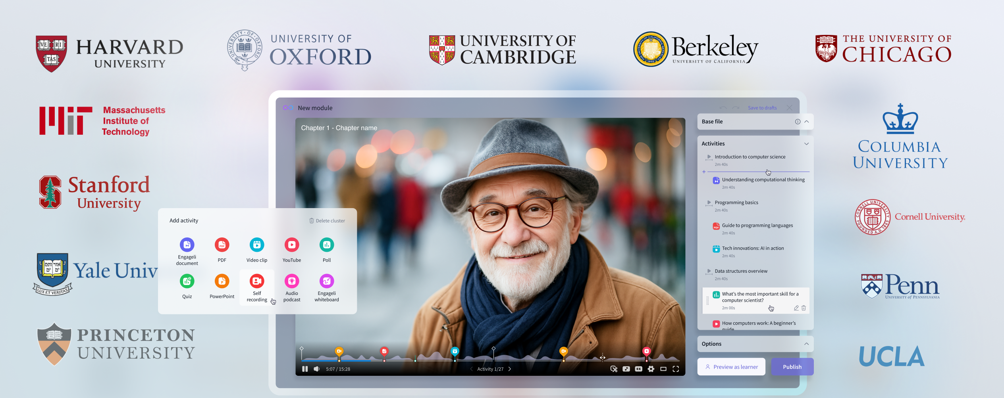The image size is (1004, 398).
Task: Add a Video clip activity
Action: (257, 250)
